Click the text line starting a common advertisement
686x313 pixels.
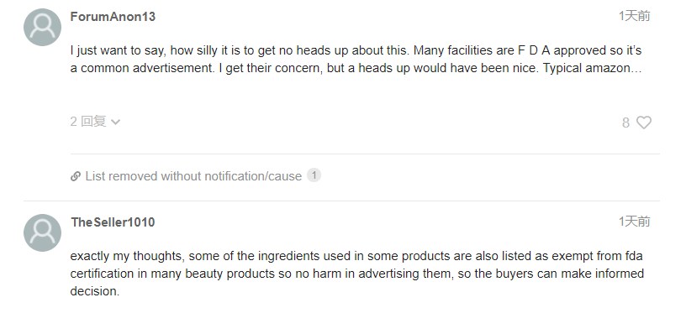point(356,69)
